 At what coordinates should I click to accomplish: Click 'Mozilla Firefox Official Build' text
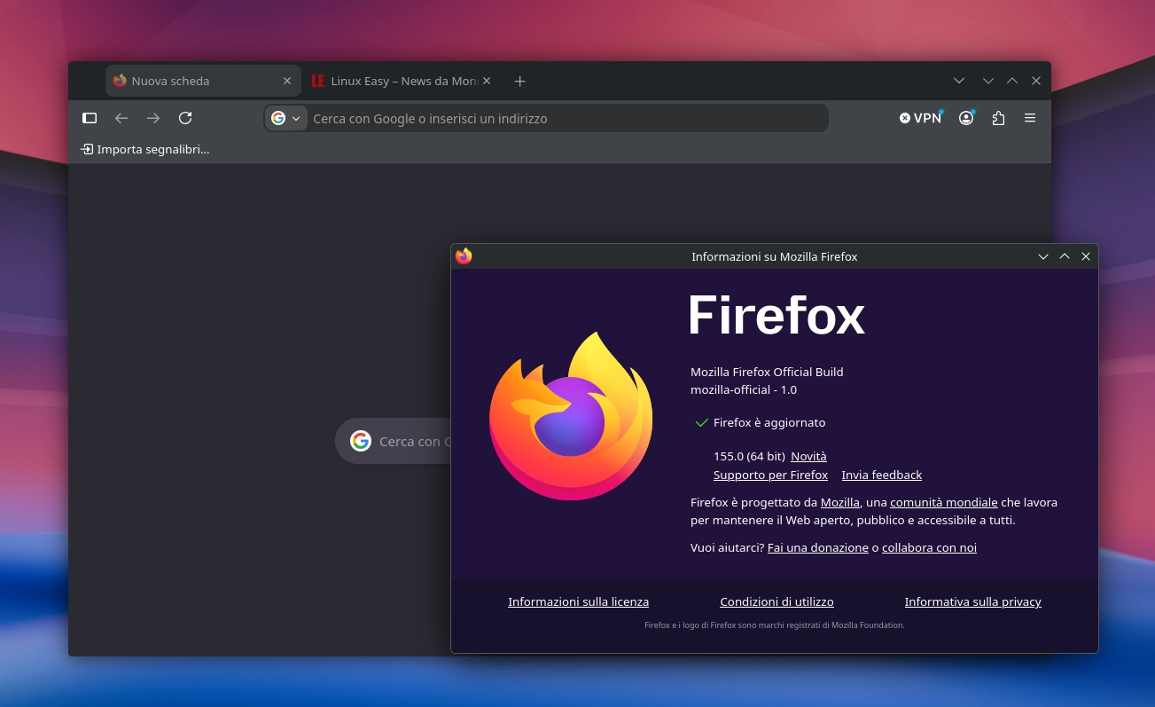767,372
